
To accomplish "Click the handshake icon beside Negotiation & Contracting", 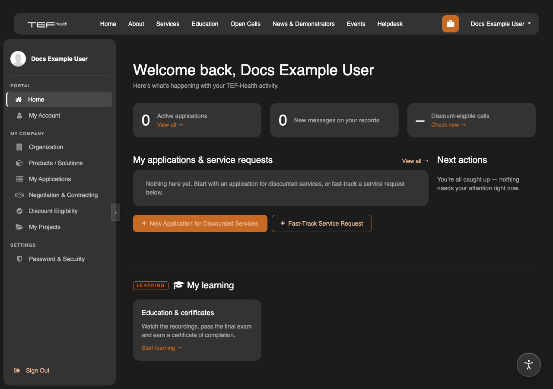I will [19, 195].
